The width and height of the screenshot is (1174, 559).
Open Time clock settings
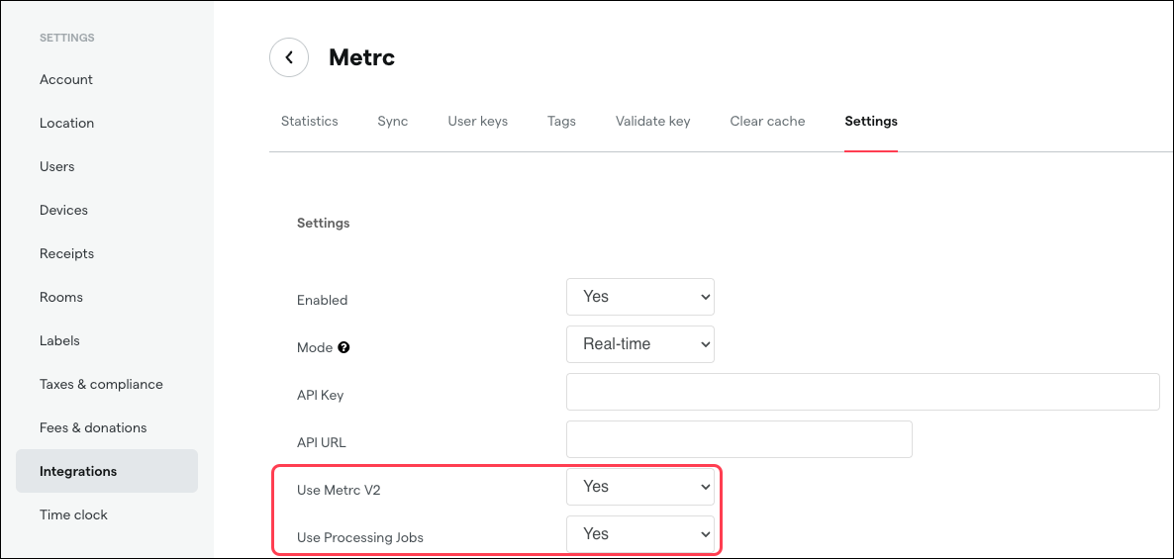click(x=73, y=514)
